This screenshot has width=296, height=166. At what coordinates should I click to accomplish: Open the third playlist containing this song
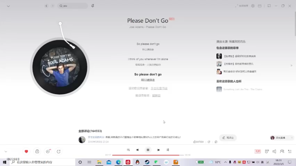(237, 72)
